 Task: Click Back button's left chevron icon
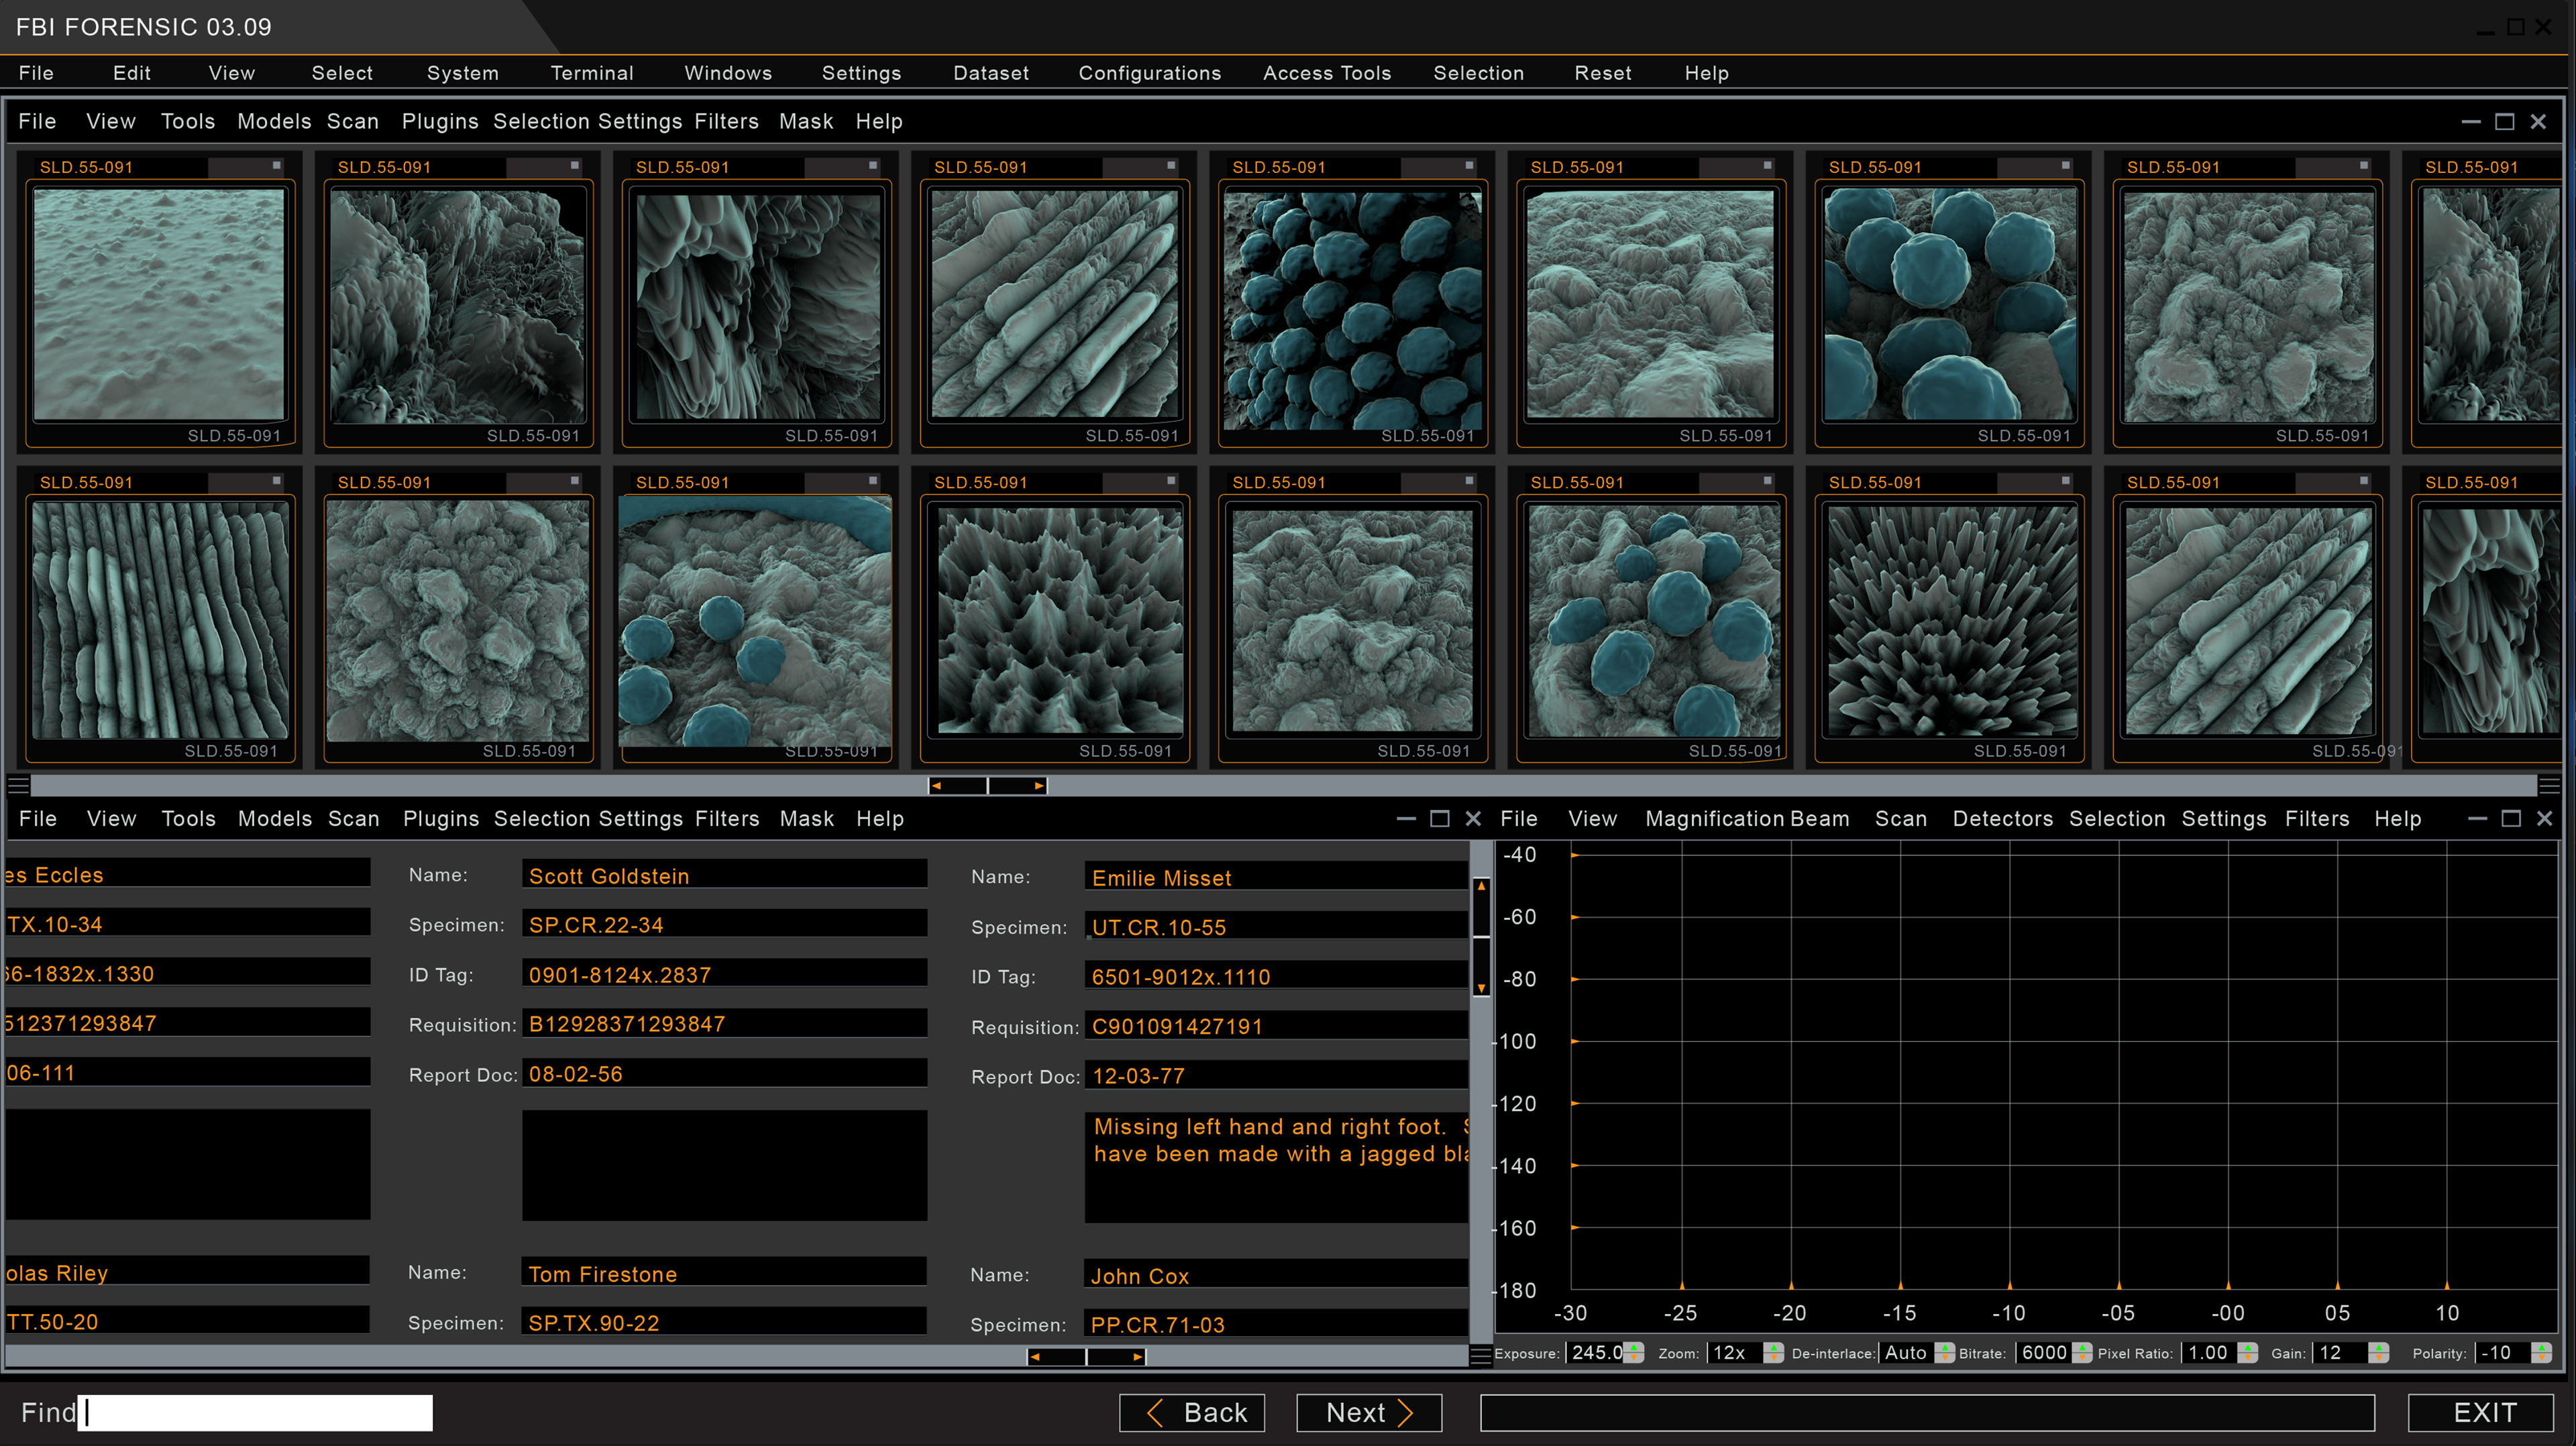coord(1155,1412)
